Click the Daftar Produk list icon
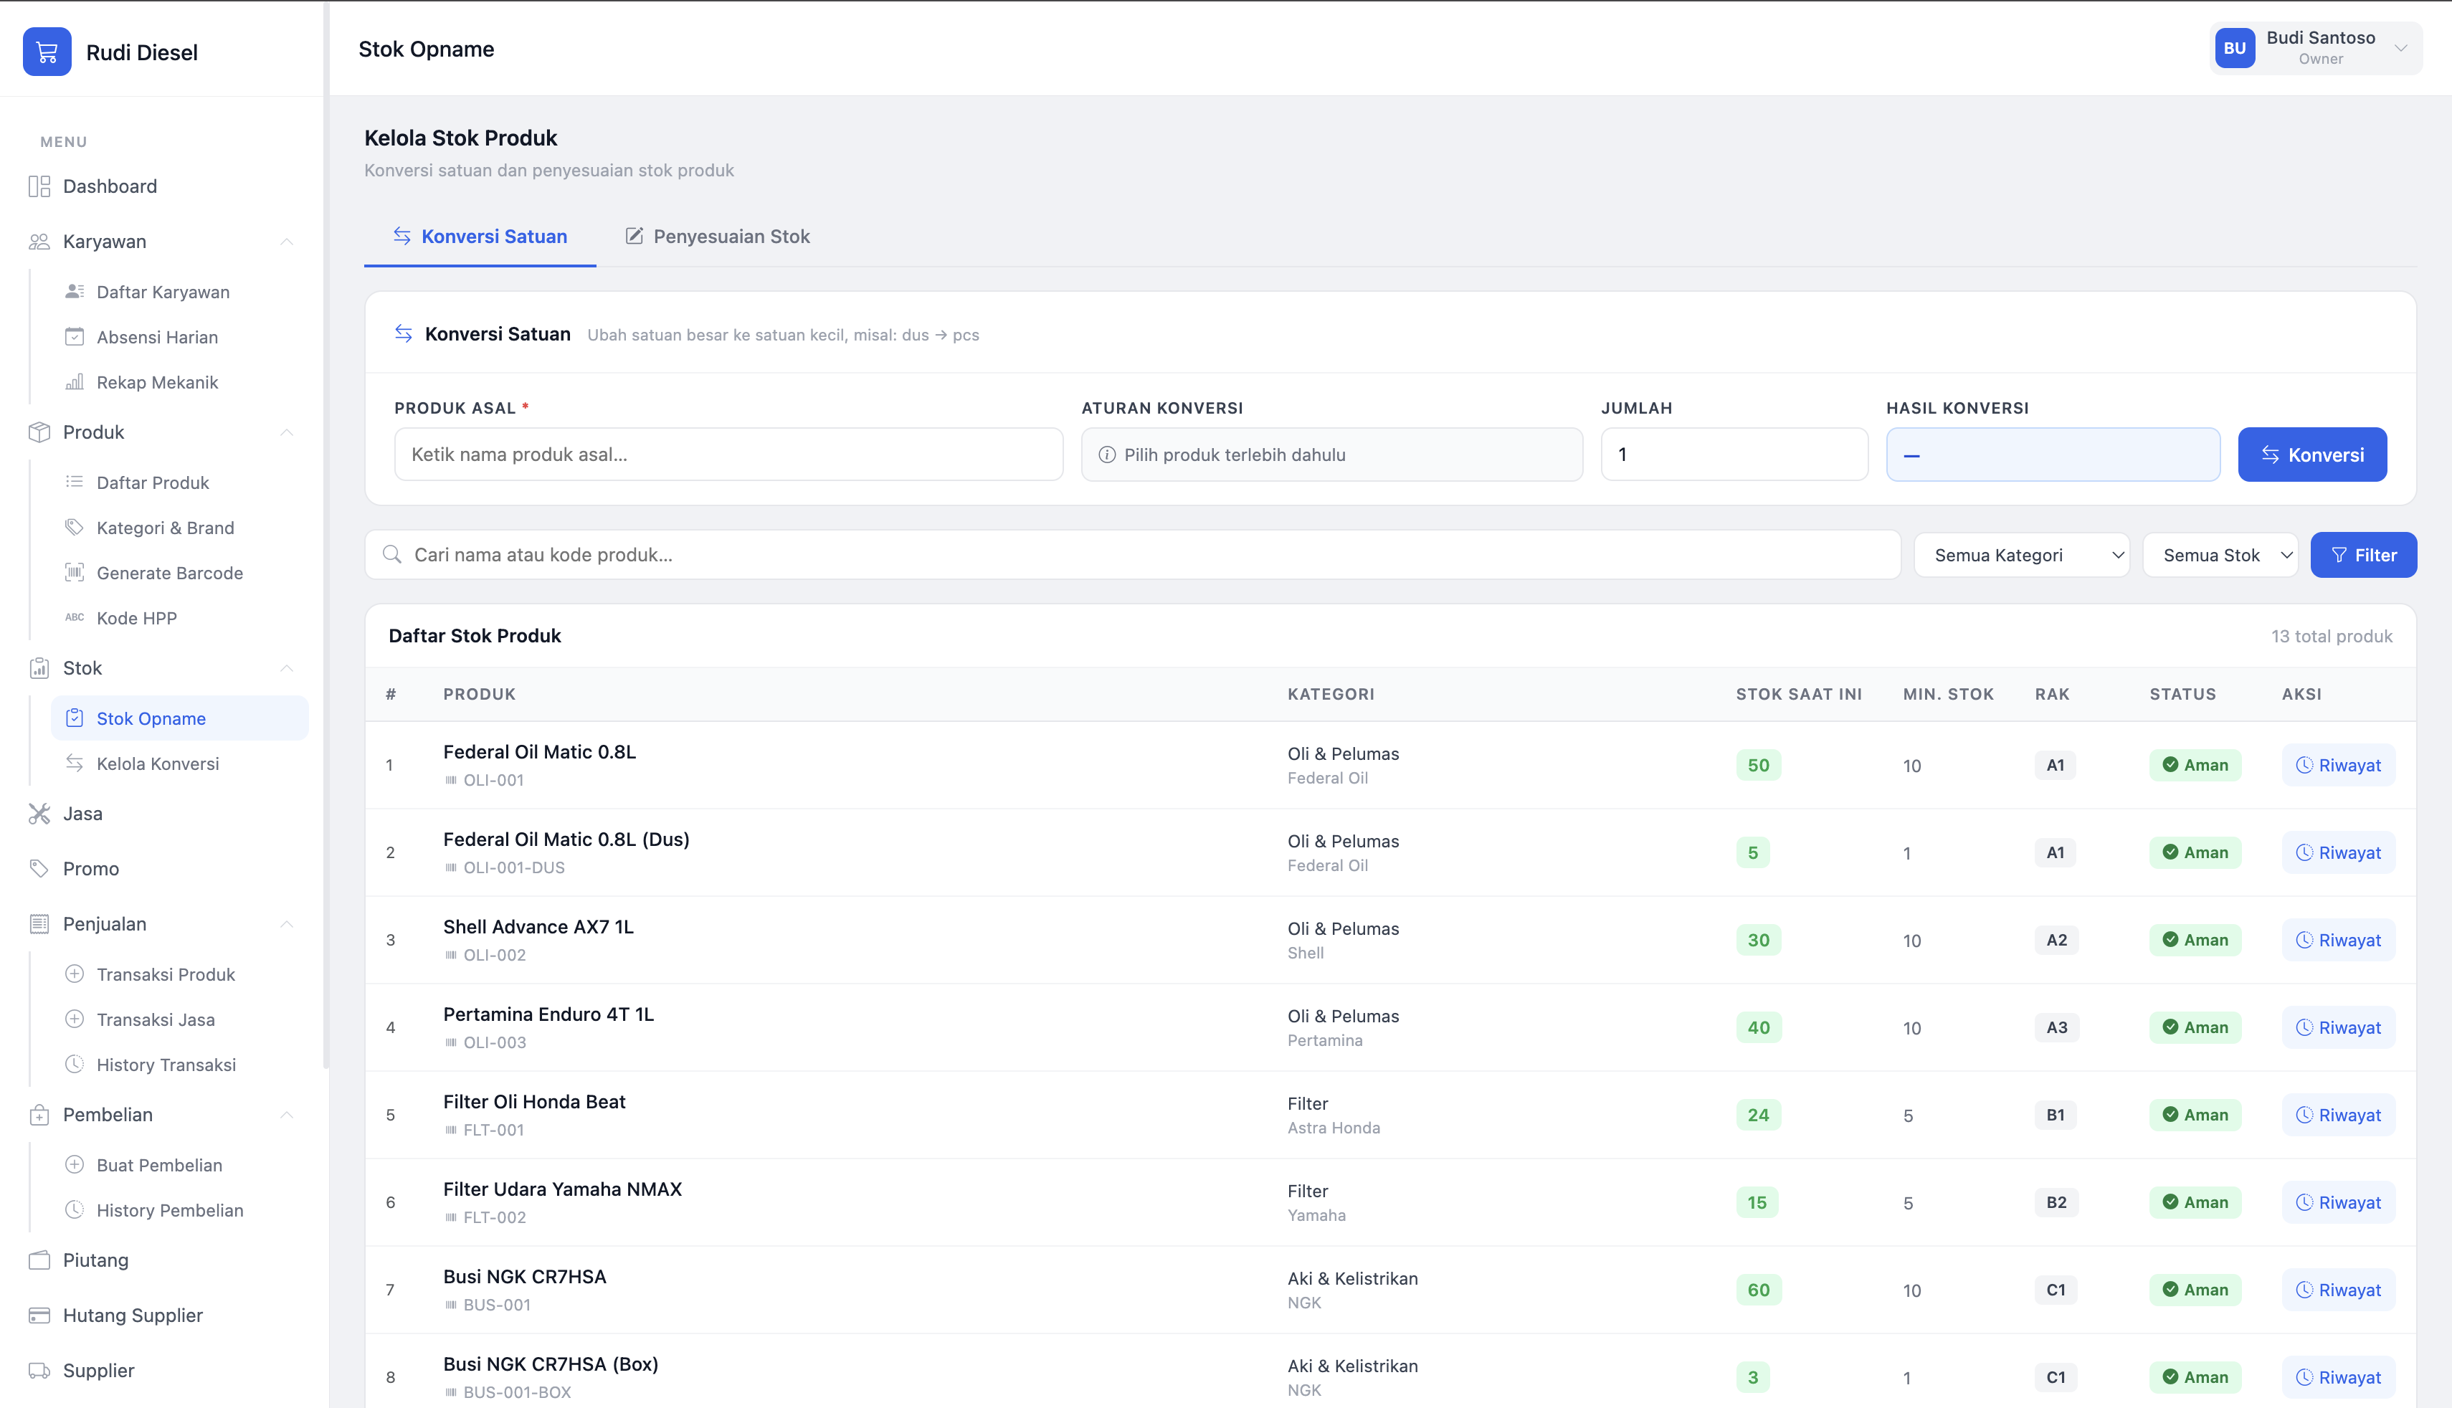This screenshot has height=1408, width=2452. (75, 482)
